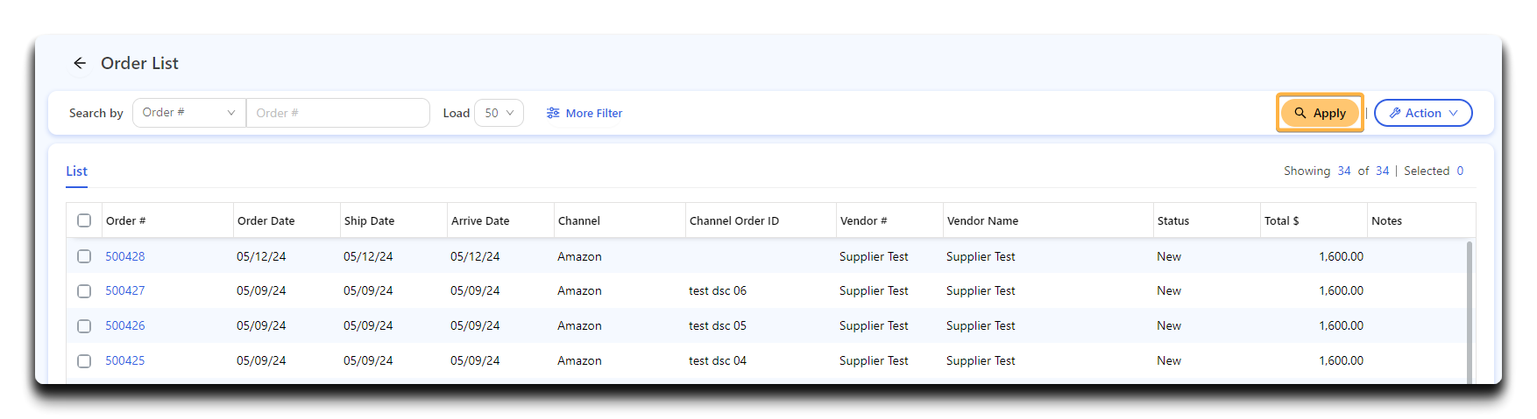Focus the Order # search input field
Viewport: 1537px width, 419px height.
click(x=338, y=113)
